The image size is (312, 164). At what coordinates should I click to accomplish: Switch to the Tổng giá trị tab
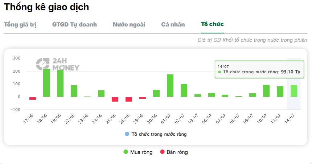pyautogui.click(x=20, y=24)
